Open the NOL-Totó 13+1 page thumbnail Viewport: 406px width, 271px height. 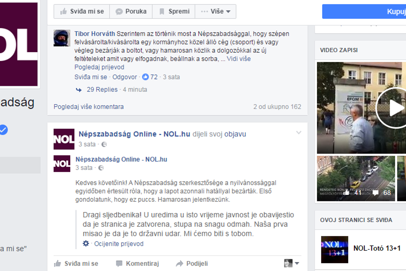click(x=335, y=249)
